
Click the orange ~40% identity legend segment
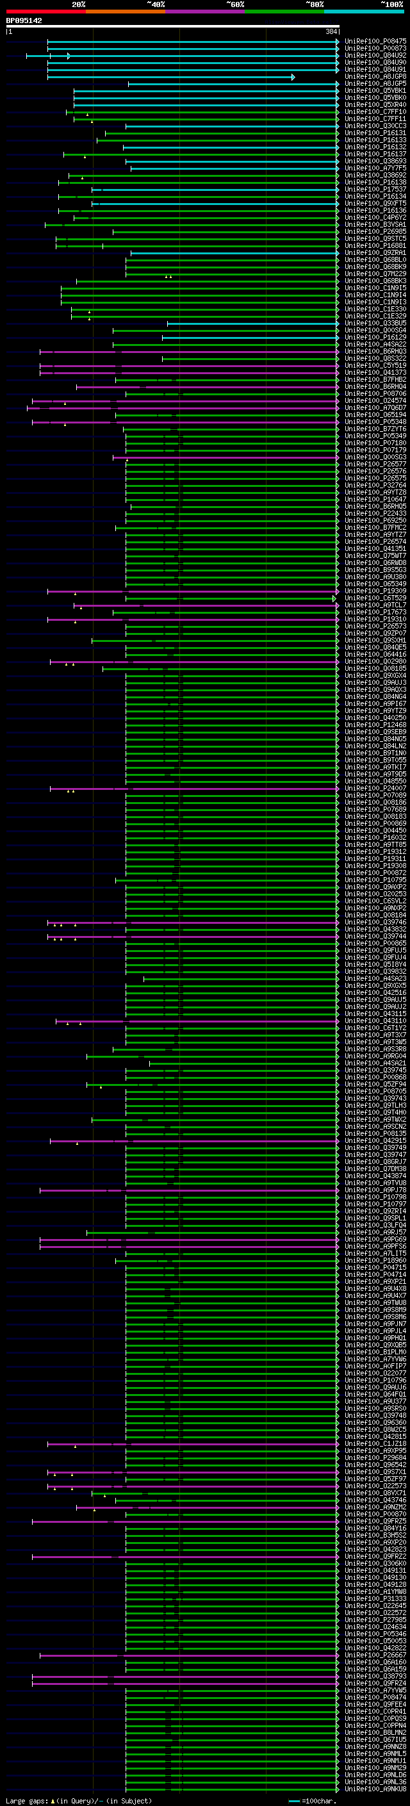tap(126, 12)
